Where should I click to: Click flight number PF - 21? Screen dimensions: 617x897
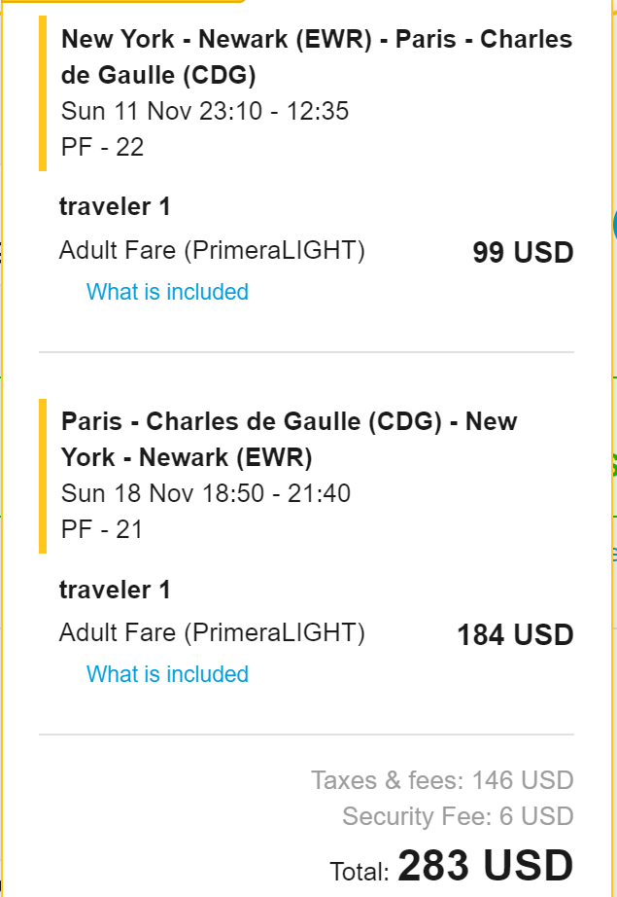click(x=102, y=529)
